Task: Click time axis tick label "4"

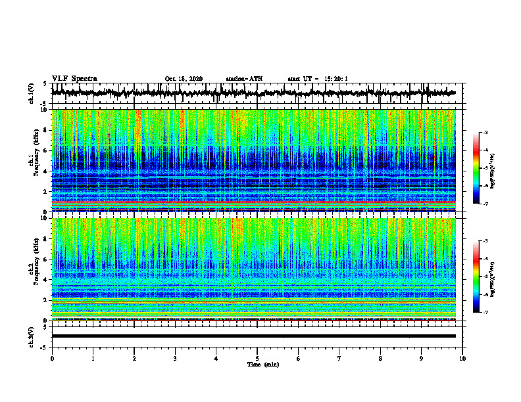Action: [216, 359]
